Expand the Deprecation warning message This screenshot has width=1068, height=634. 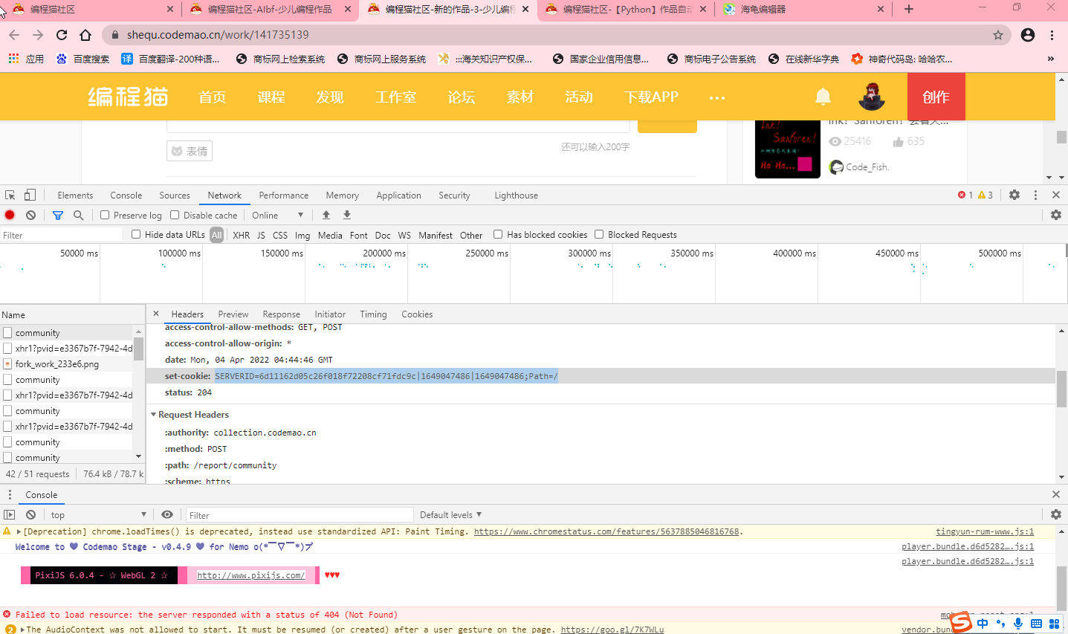[x=19, y=531]
